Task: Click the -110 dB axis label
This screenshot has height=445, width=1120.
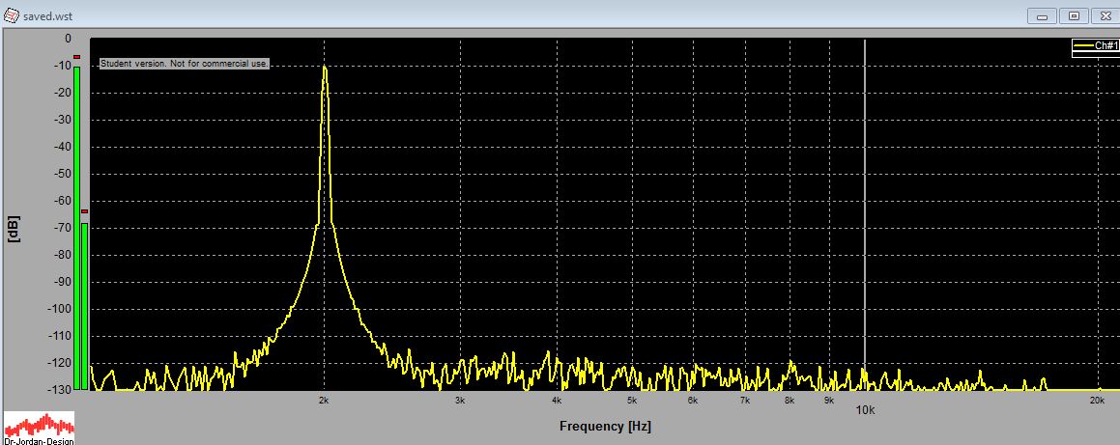Action: tap(59, 336)
